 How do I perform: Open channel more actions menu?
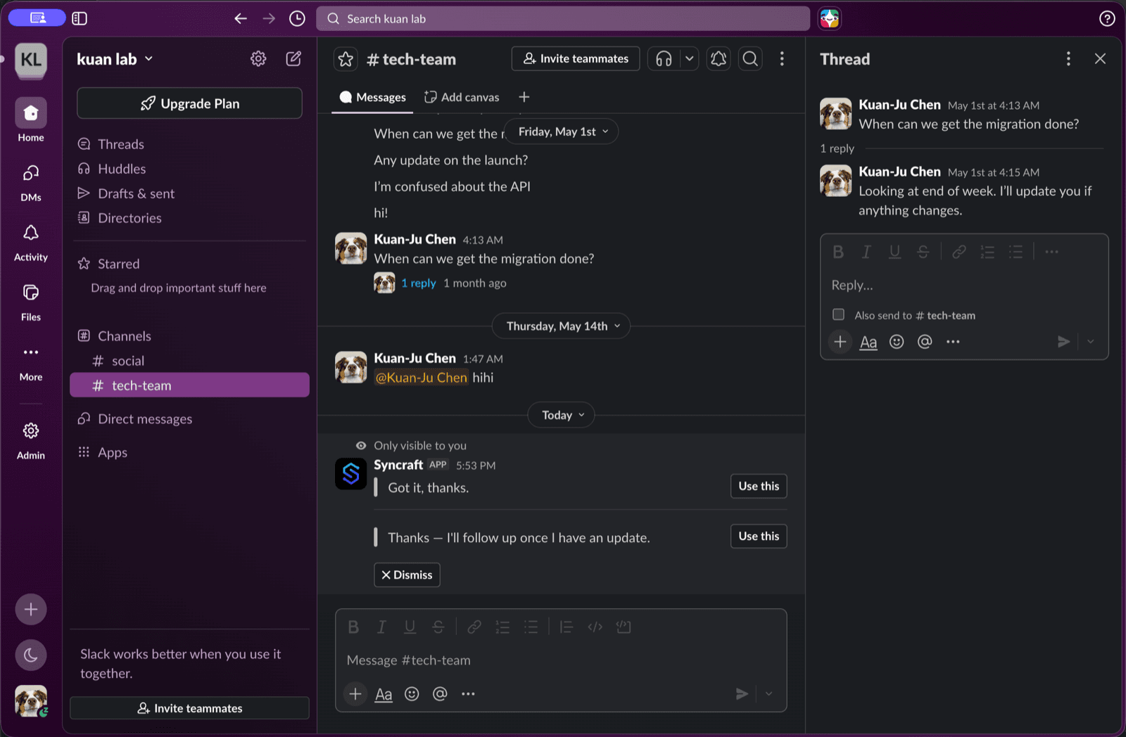[782, 58]
